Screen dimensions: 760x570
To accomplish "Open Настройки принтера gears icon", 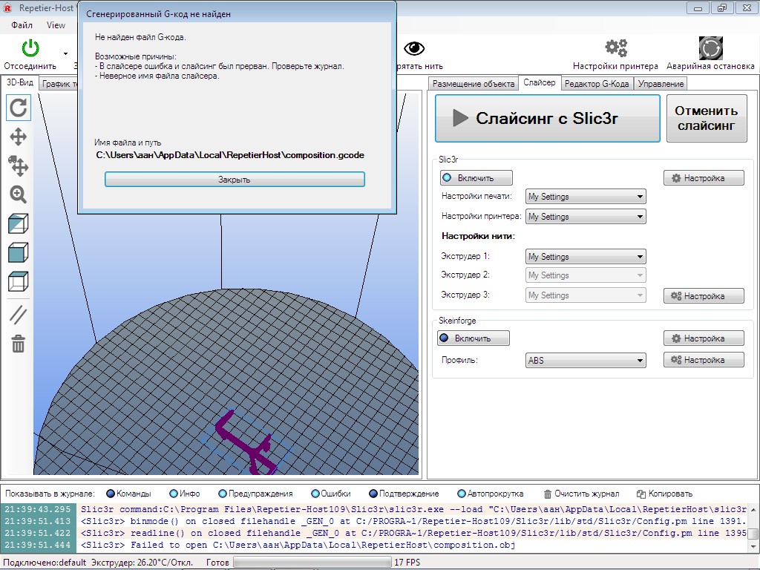I will (616, 49).
